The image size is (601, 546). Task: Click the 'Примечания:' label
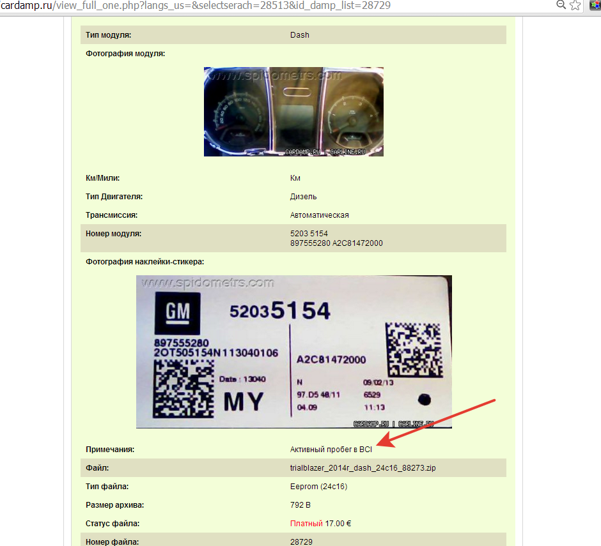coord(110,450)
